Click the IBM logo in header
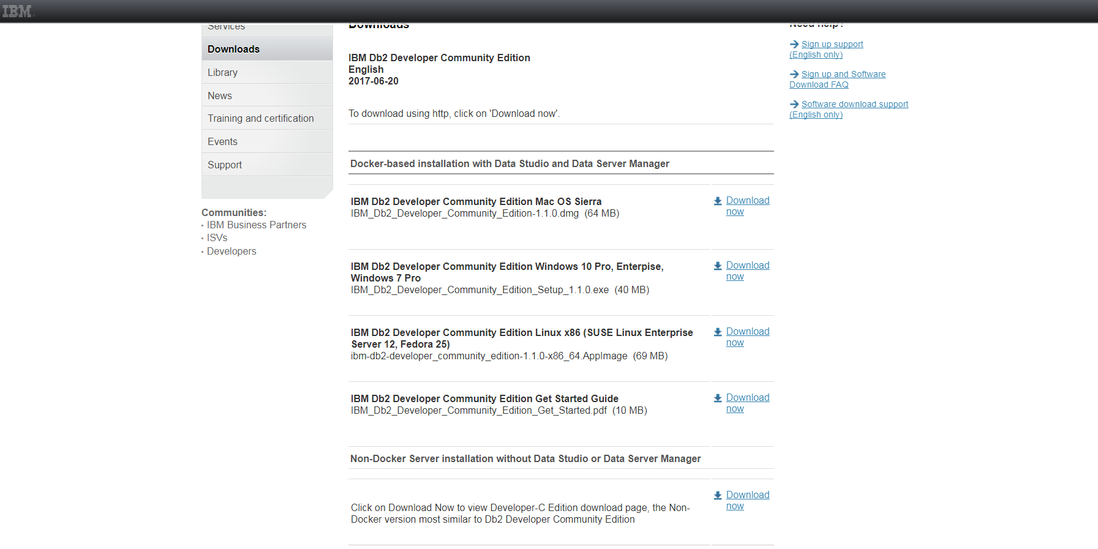The image size is (1098, 549). tap(17, 11)
